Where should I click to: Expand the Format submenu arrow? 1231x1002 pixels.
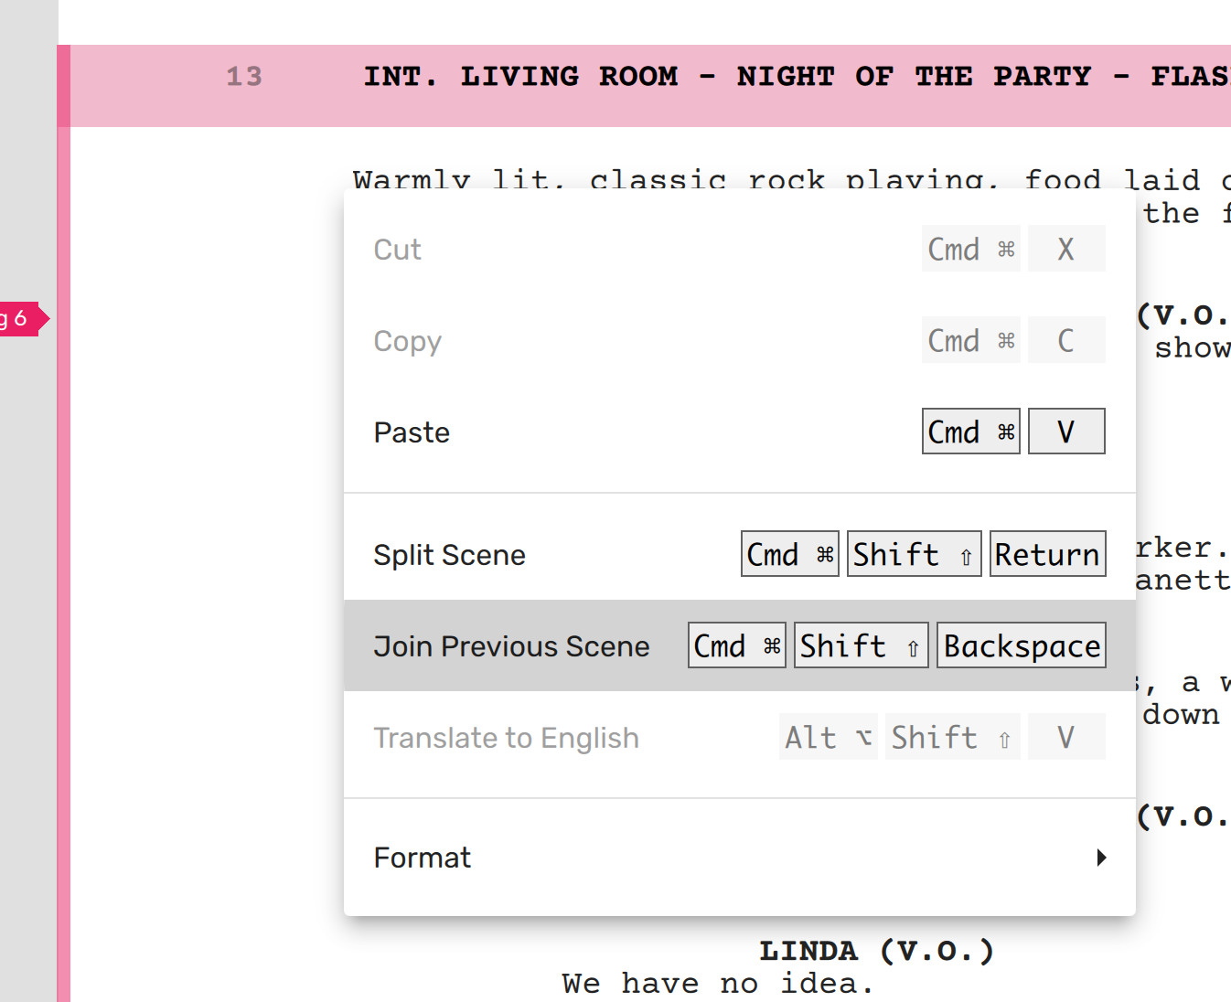(1101, 858)
